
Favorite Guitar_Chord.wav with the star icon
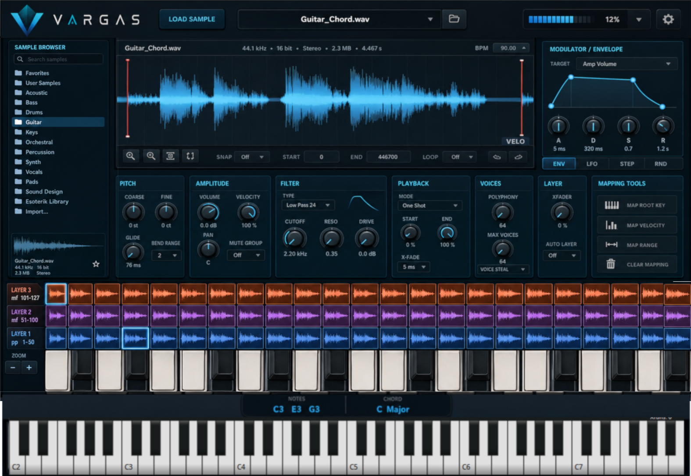tap(96, 264)
